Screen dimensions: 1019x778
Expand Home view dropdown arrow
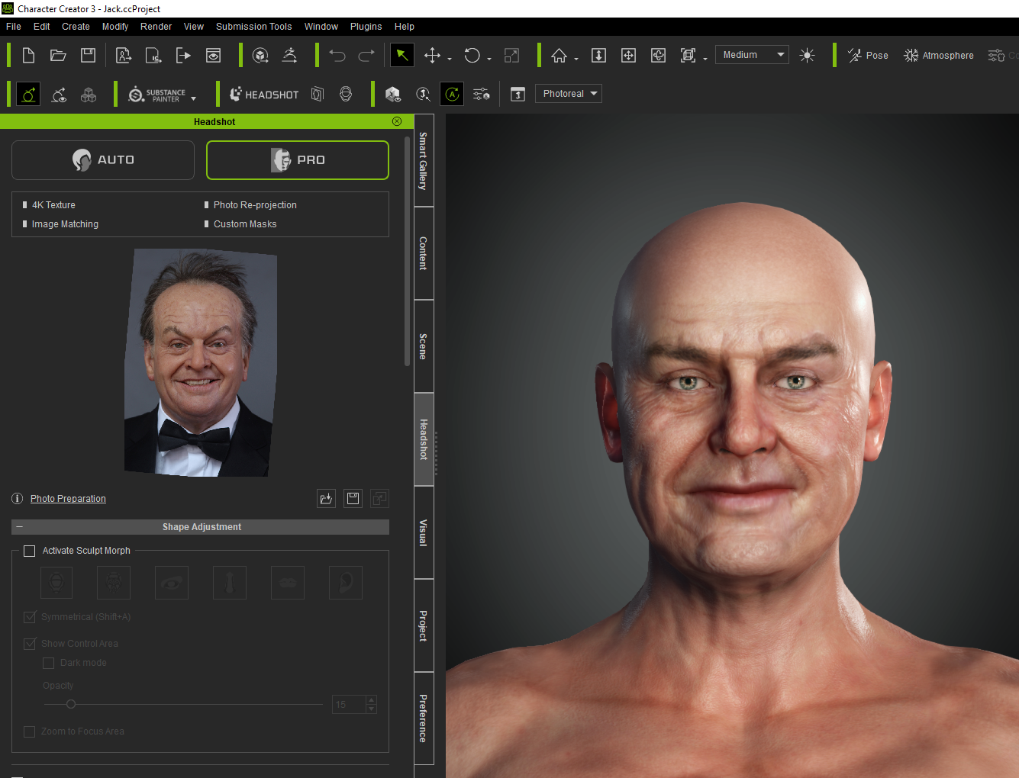[576, 59]
